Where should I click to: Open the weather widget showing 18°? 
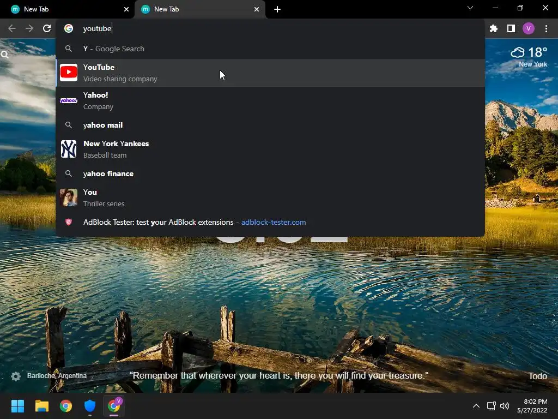(529, 52)
